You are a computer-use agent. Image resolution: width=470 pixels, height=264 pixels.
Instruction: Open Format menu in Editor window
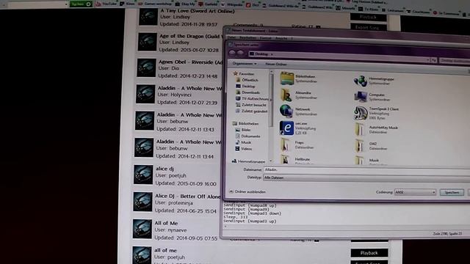[265, 38]
